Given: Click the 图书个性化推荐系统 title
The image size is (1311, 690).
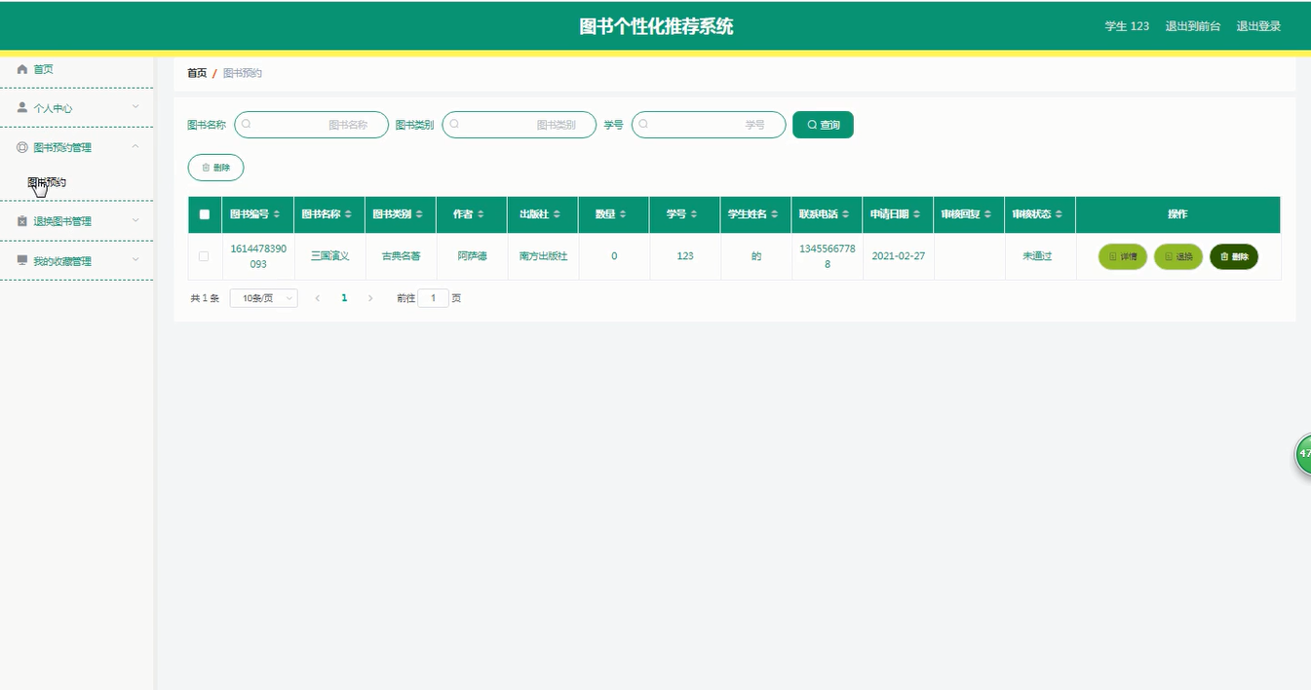Looking at the screenshot, I should point(656,26).
